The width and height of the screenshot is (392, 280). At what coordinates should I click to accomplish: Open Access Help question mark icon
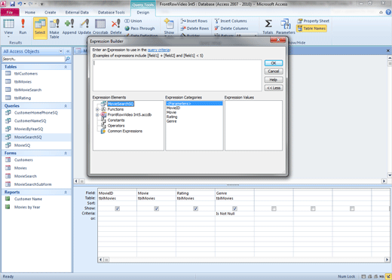(388, 12)
